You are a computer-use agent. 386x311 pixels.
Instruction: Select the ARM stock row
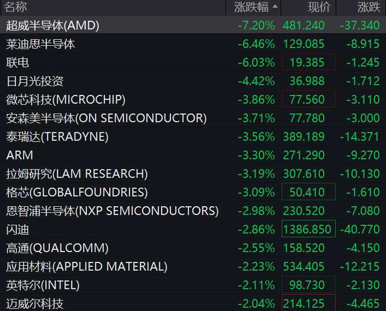pos(193,155)
